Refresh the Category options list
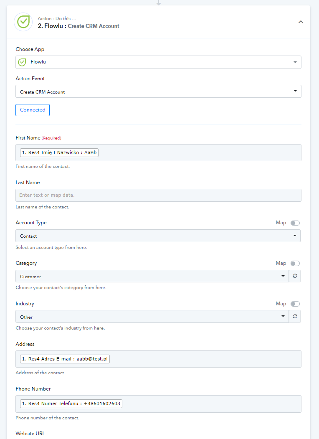Image resolution: width=319 pixels, height=439 pixels. 295,276
